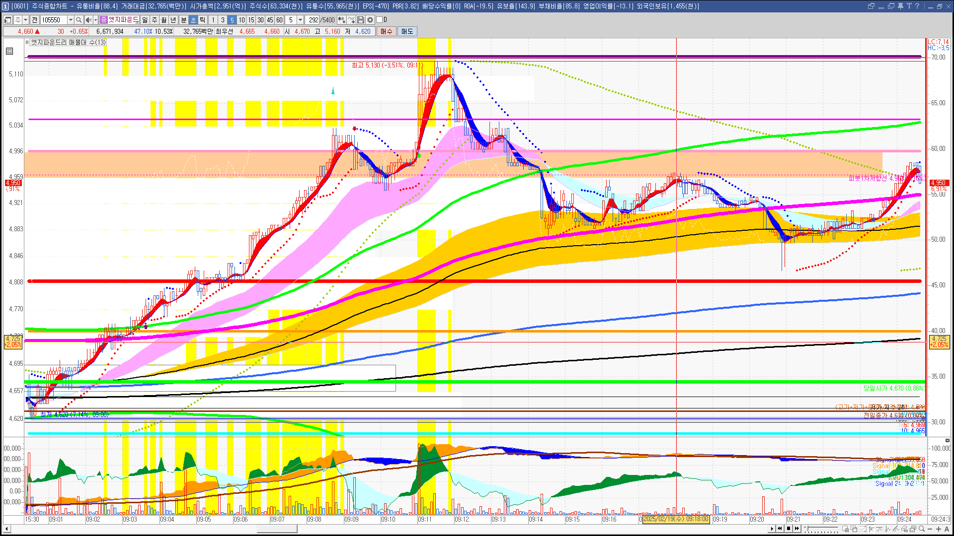
Task: Toggle the D checkbox in toolbar
Action: click(380, 20)
